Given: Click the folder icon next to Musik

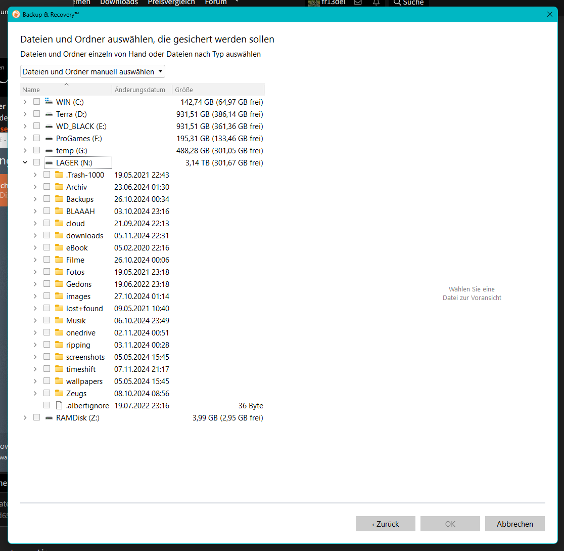Looking at the screenshot, I should point(59,320).
